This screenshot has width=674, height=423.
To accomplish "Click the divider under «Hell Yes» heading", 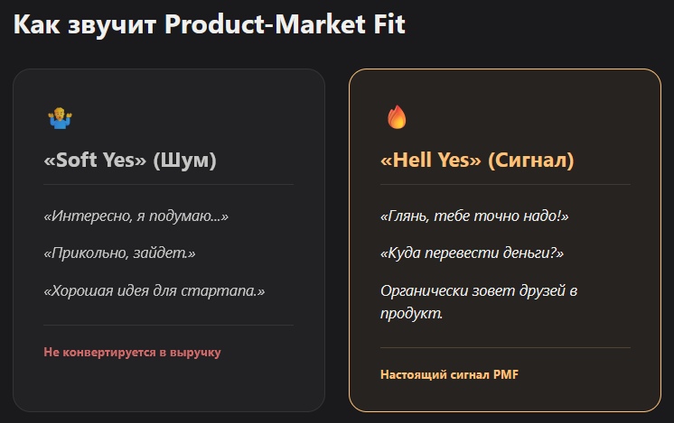I will coord(506,185).
